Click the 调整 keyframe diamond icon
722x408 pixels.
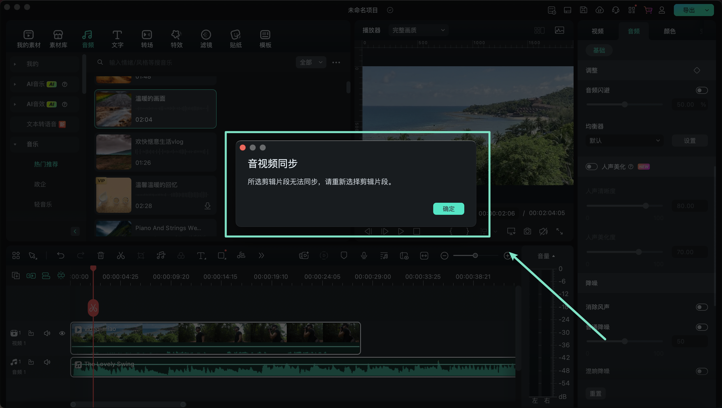pyautogui.click(x=697, y=71)
